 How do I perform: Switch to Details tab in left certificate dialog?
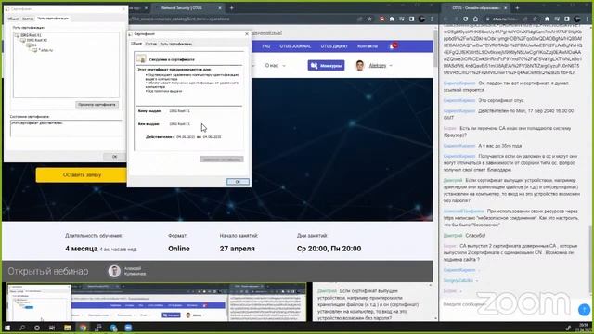click(x=28, y=19)
